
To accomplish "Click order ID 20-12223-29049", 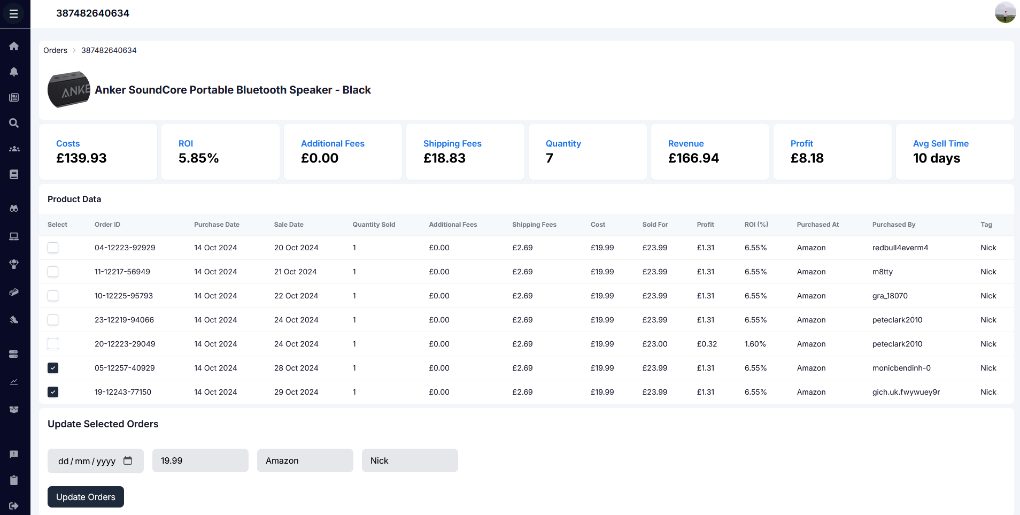I will (x=125, y=344).
